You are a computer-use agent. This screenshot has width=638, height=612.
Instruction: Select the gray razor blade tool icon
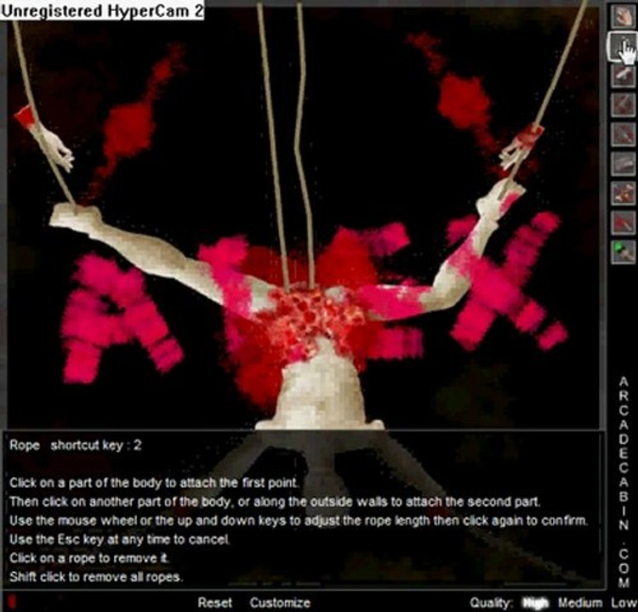623,163
